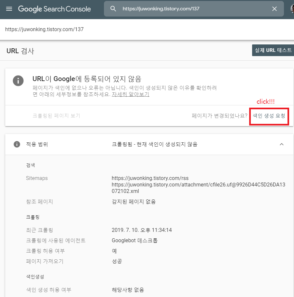Click the 실제 URL 테스트 button
The image size is (294, 297).
(273, 50)
